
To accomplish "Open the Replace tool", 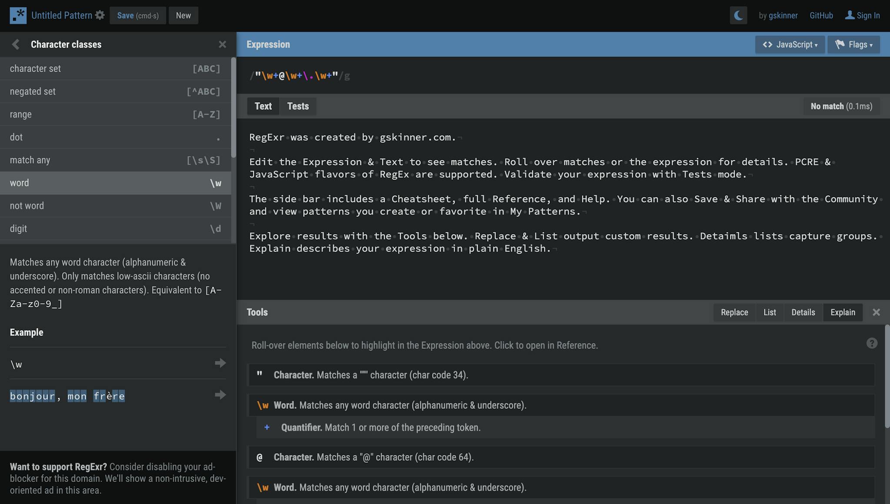I will (x=734, y=312).
